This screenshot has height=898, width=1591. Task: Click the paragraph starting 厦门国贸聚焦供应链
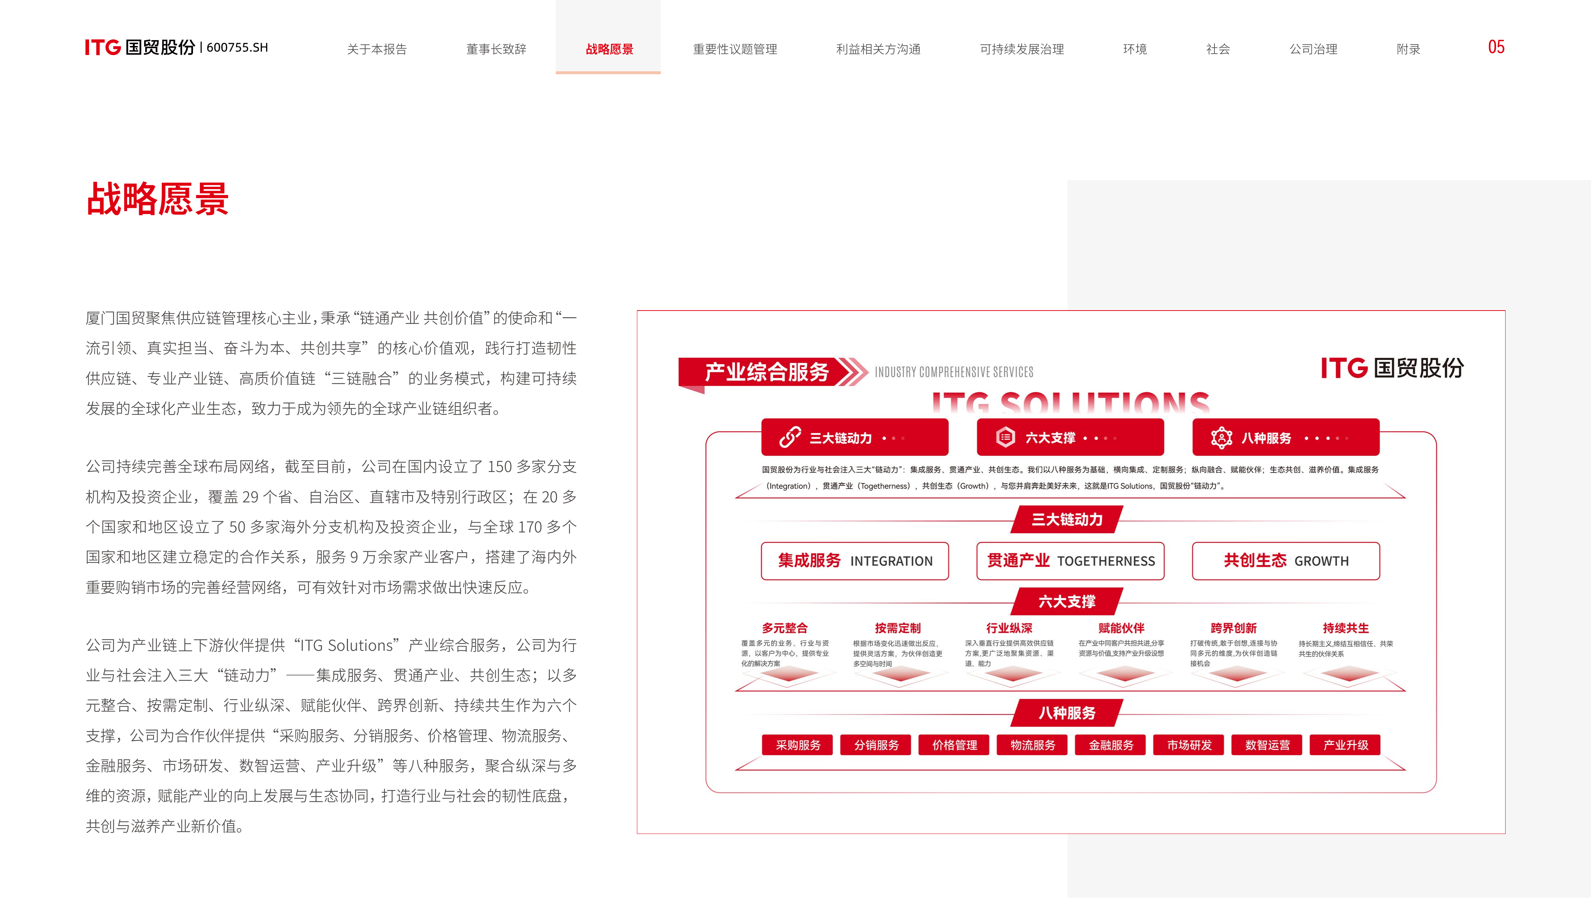pos(331,363)
